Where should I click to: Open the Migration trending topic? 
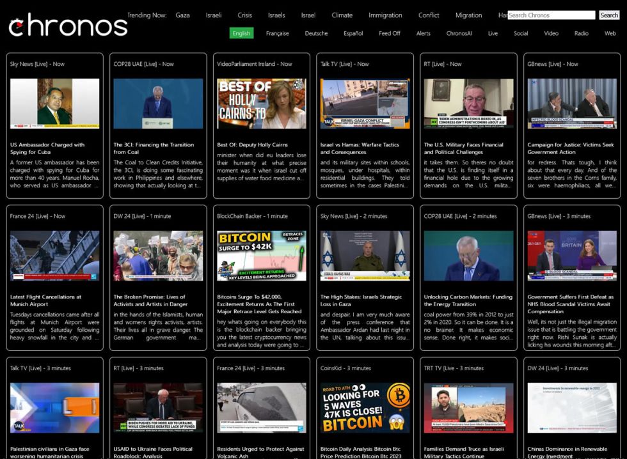(468, 15)
